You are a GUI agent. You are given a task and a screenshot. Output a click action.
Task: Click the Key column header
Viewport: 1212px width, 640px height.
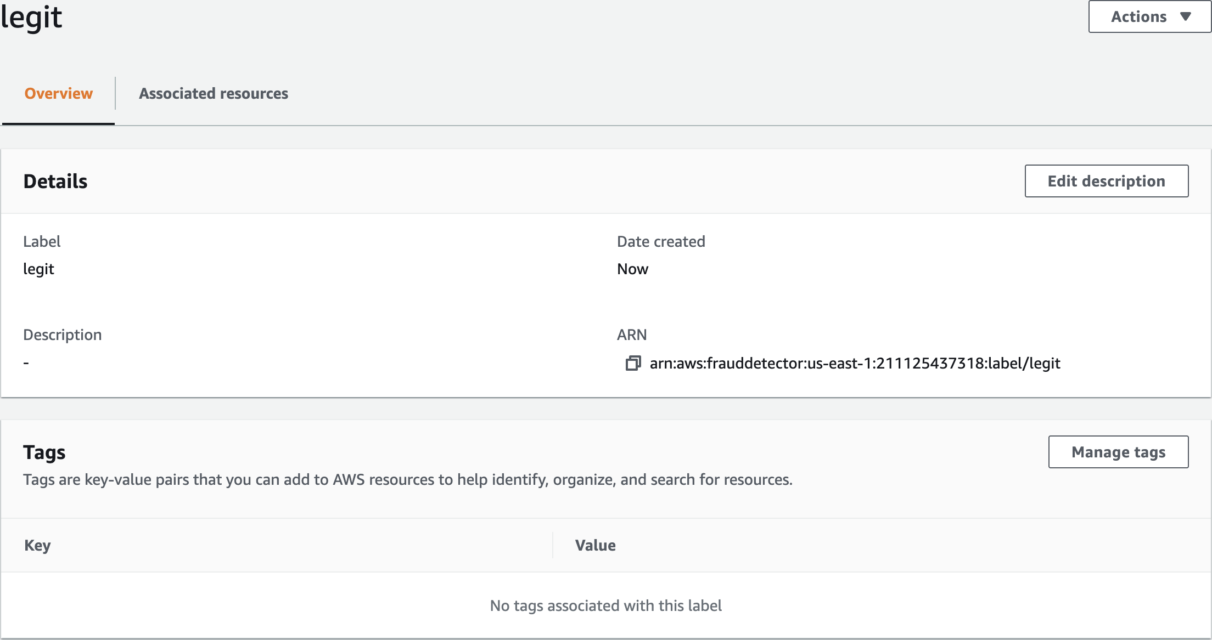click(x=37, y=545)
